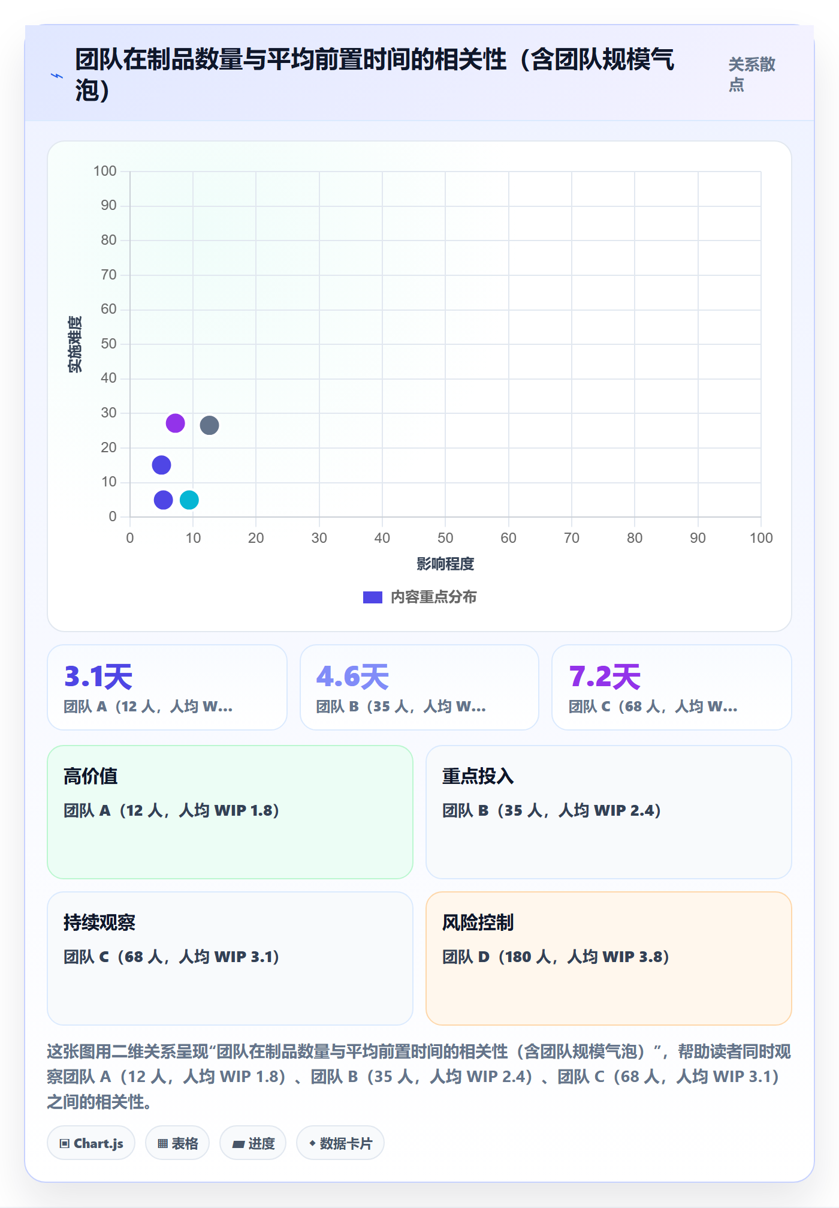Open the 3.1天 stat card value
Viewport: 839px width, 1208px height.
coord(98,677)
